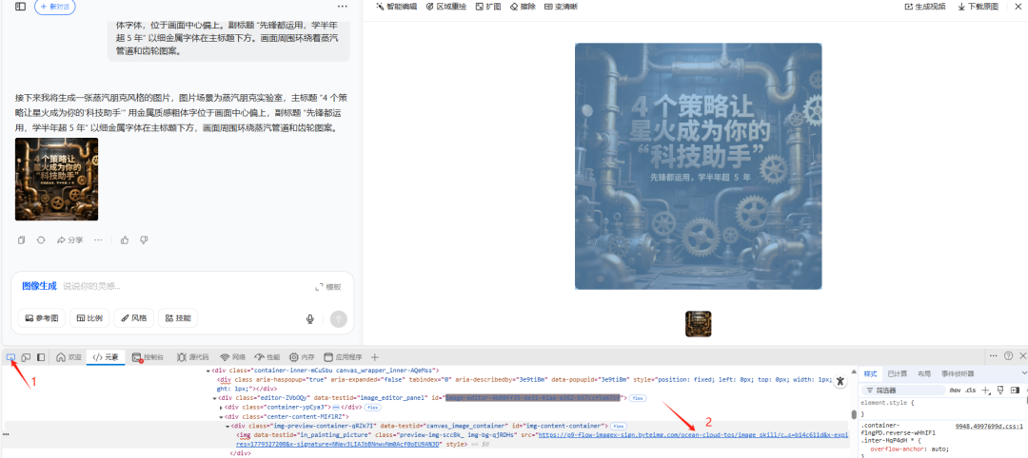
Task: Expand the container-ypCya3 div node
Action: (221, 407)
